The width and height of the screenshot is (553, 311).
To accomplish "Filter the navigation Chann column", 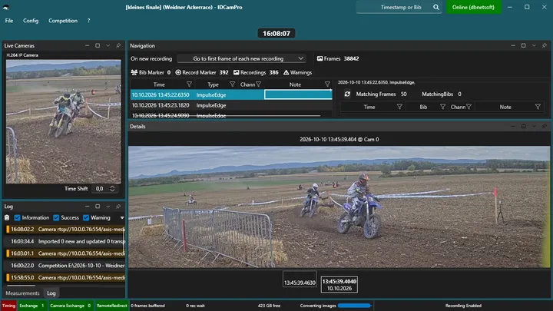I will tap(259, 84).
